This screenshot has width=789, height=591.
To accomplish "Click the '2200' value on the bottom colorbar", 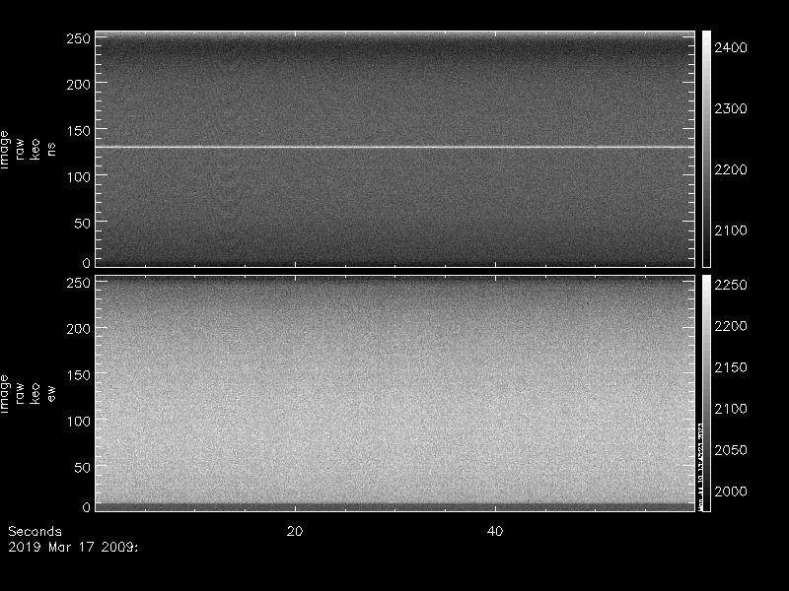I will click(x=731, y=326).
